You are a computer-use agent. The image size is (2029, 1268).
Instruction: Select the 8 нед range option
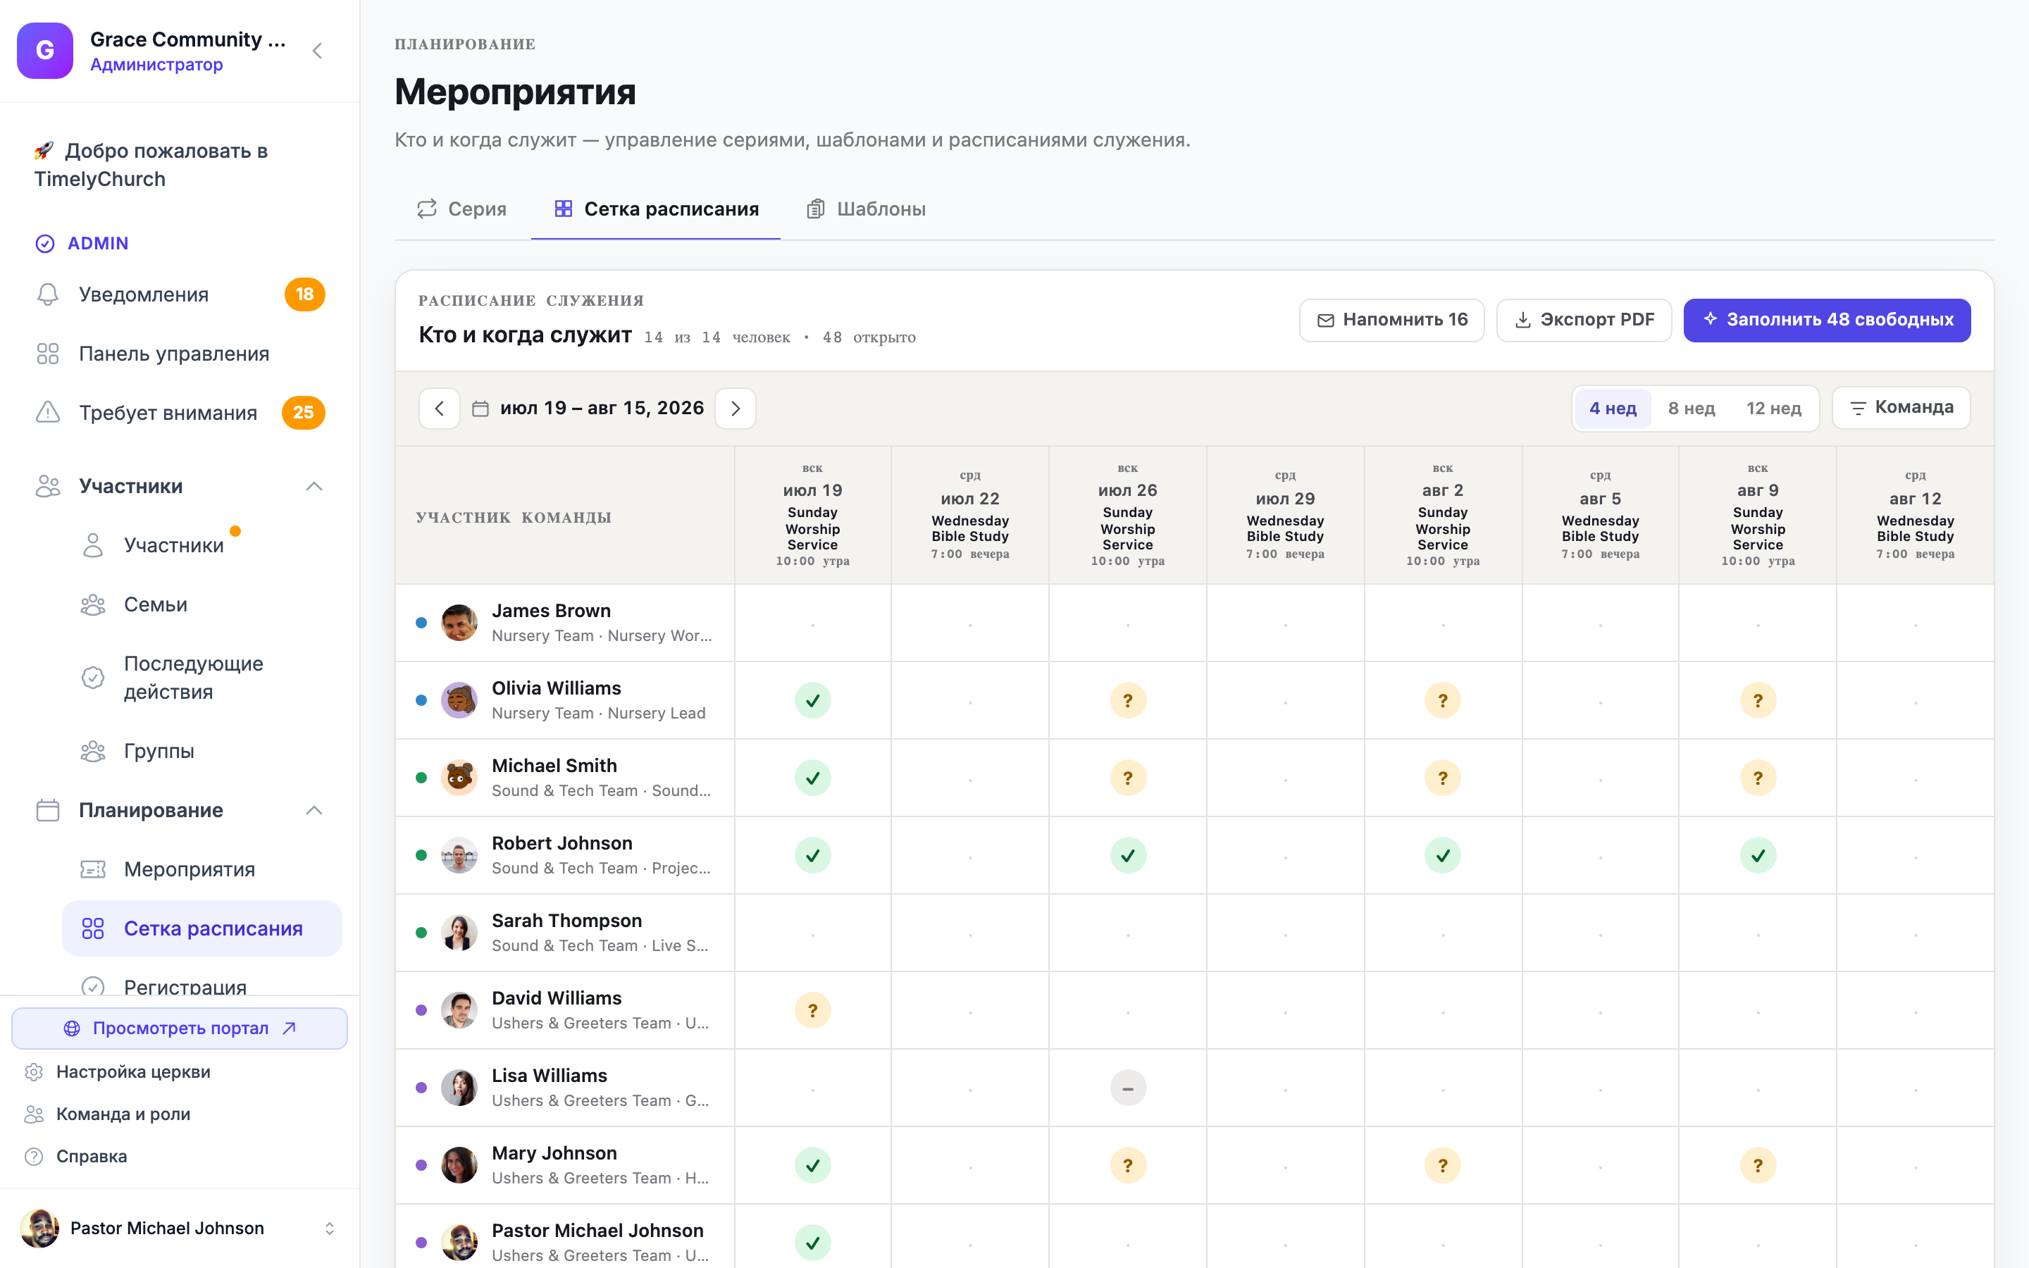tap(1691, 409)
